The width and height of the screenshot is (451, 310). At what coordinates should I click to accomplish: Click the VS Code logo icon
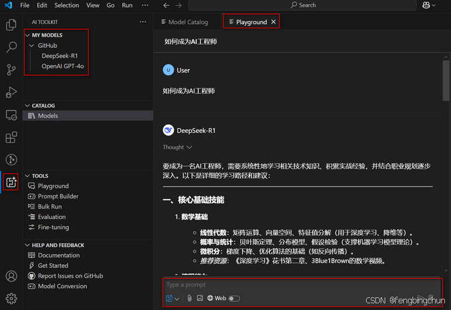[9, 5]
